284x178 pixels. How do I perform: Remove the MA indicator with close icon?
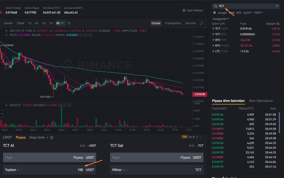coord(90,35)
